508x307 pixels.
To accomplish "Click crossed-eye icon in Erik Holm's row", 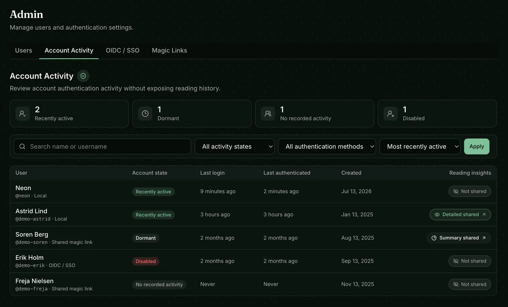I will (456, 261).
